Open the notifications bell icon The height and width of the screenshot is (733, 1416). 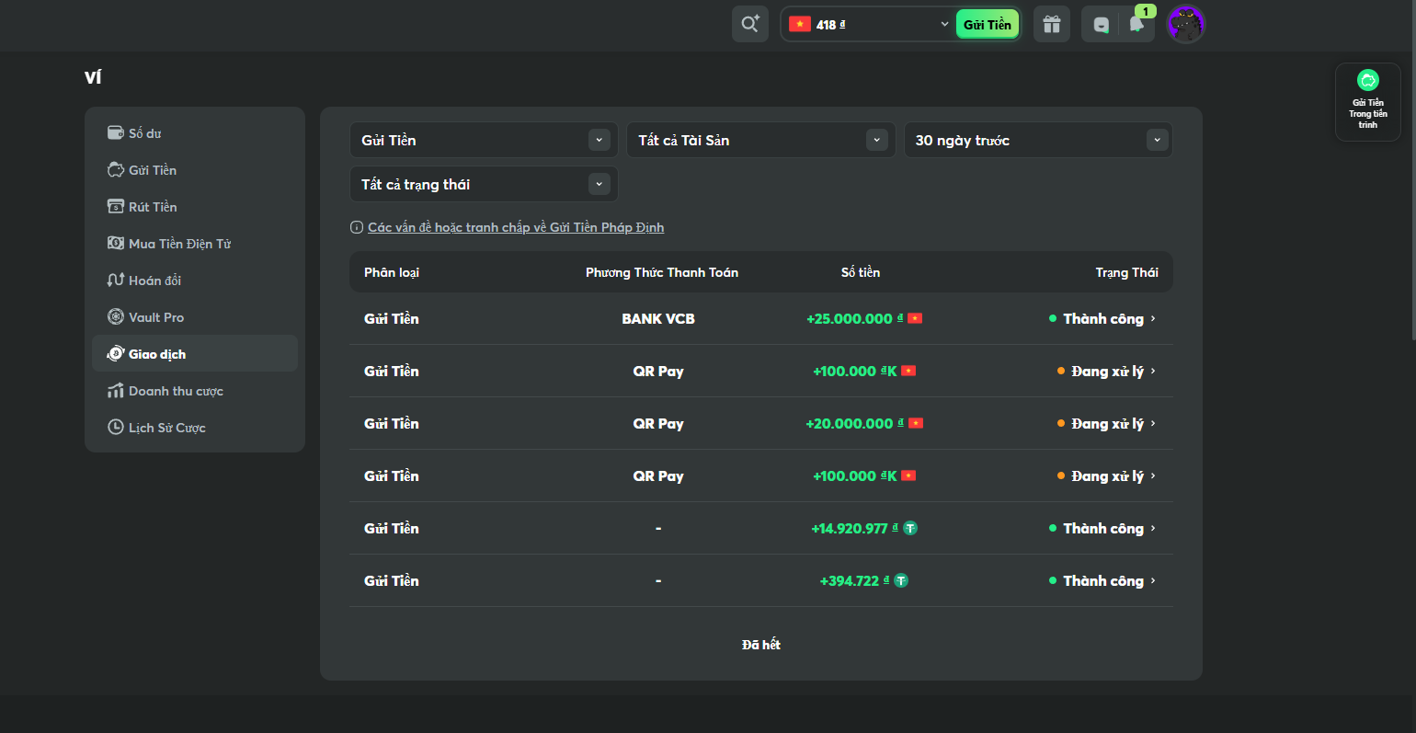click(1136, 25)
